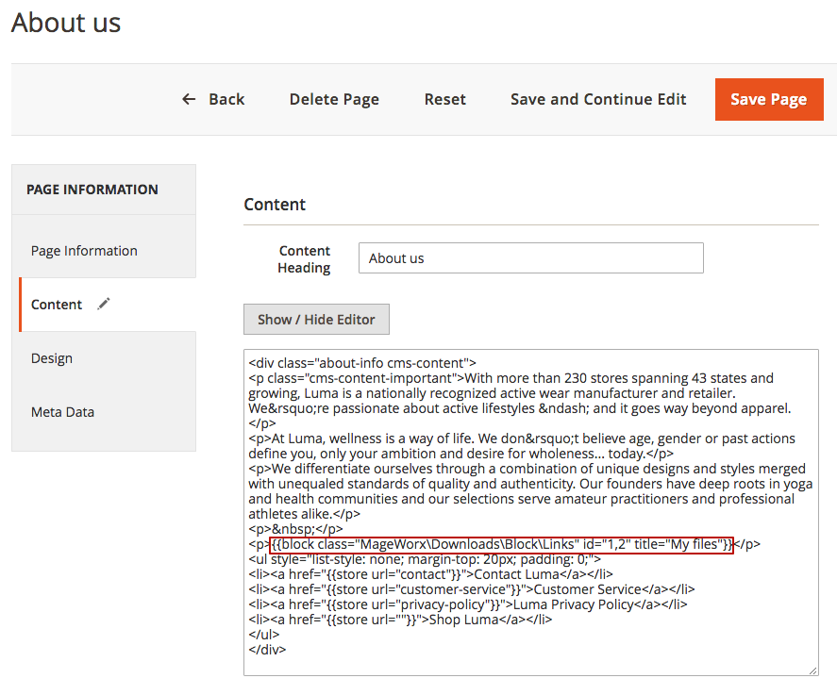Click the about-info cms-content div line
Screen dimensions: 837x695
coord(362,363)
